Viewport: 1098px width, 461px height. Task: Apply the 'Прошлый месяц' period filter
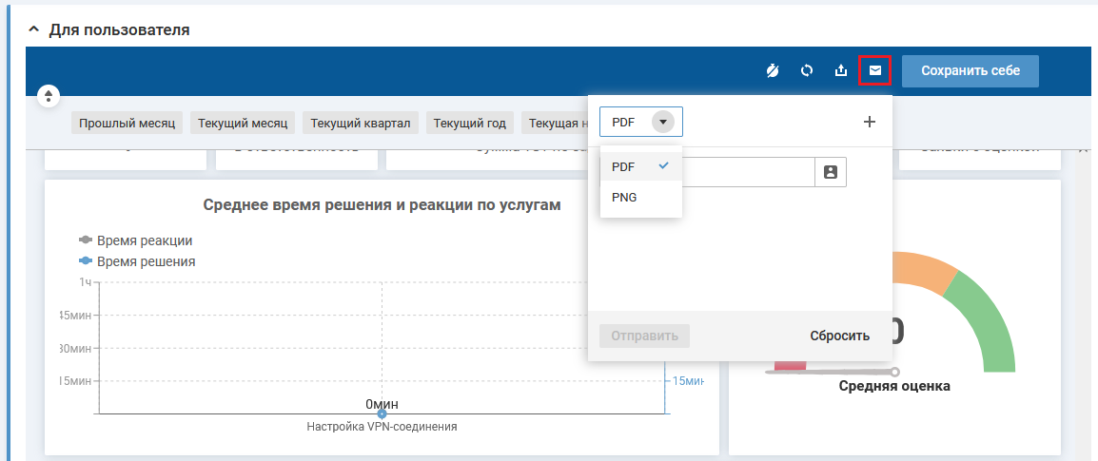tap(127, 123)
